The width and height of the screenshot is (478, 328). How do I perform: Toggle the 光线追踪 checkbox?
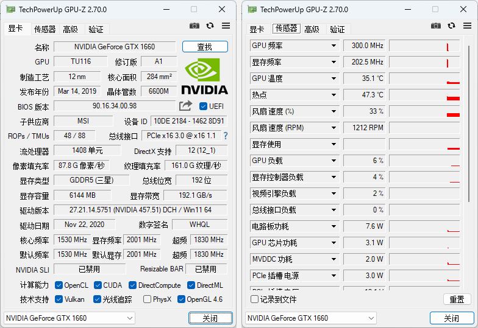pos(98,299)
